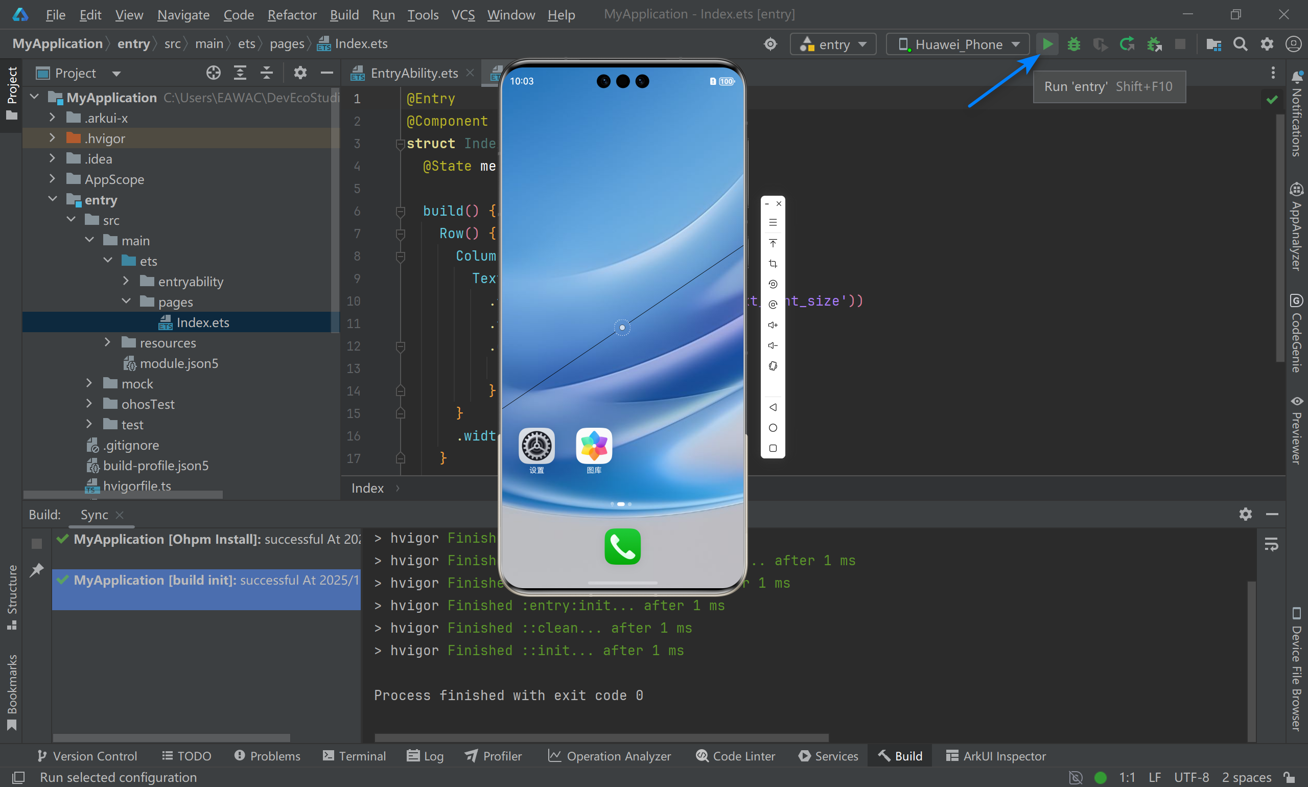
Task: Open the Huawei_Phone device dropdown
Action: click(958, 44)
